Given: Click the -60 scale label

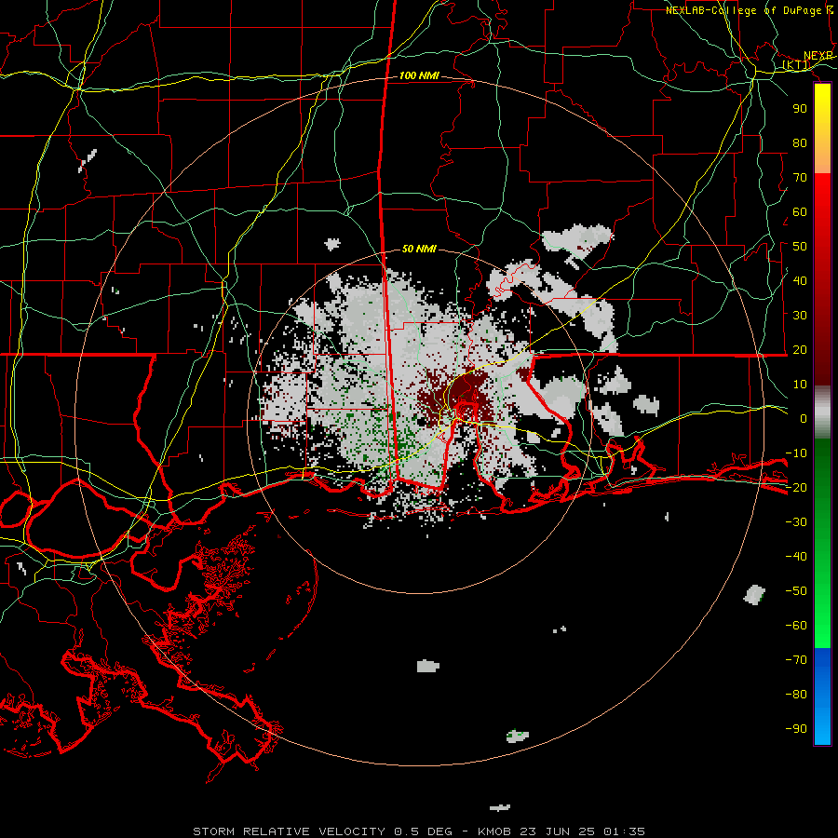Looking at the screenshot, I should pyautogui.click(x=796, y=626).
